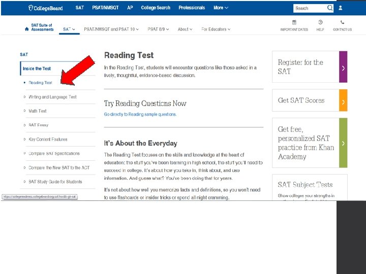Open SAT Essay sidebar link

pos(38,125)
